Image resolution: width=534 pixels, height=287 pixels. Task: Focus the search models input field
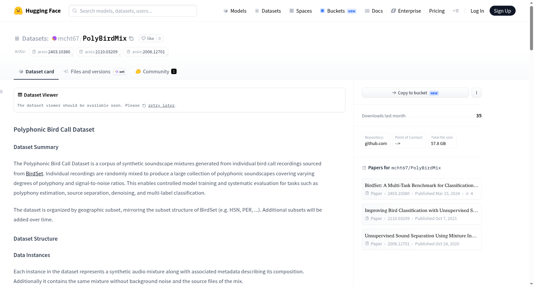point(133,11)
